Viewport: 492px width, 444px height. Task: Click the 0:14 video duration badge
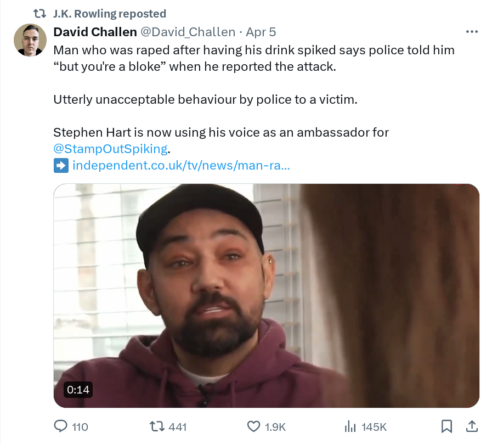point(78,390)
